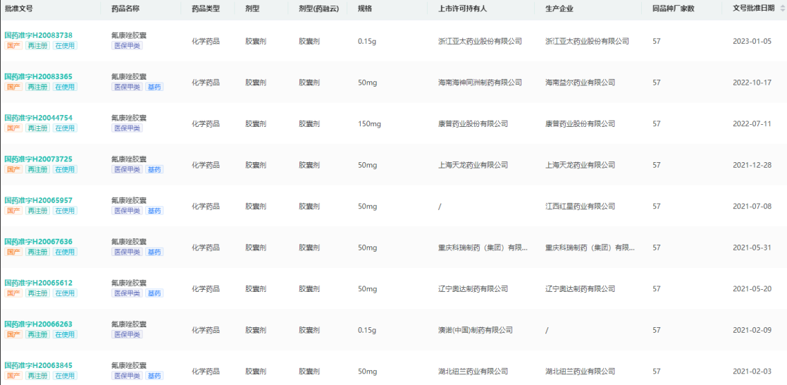Select holder 海南海神同洲制药有限公司
Viewport: 787px width, 385px height.
480,82
